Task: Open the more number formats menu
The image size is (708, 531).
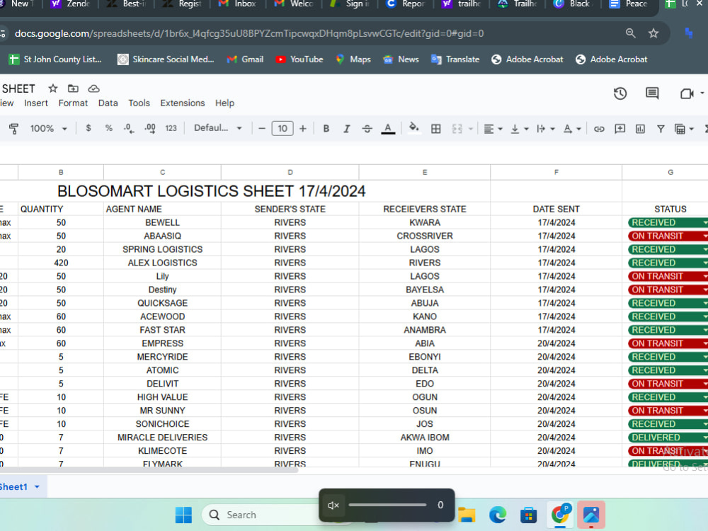Action: [x=171, y=128]
